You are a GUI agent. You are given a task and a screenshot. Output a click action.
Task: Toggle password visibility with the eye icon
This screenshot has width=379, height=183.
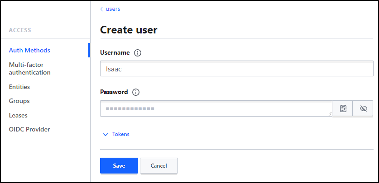(x=363, y=108)
